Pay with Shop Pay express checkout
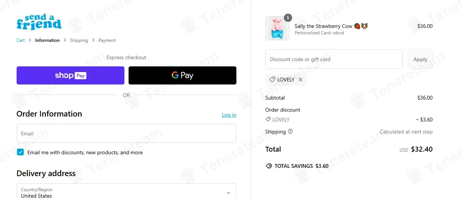The height and width of the screenshot is (198, 463). pyautogui.click(x=71, y=75)
